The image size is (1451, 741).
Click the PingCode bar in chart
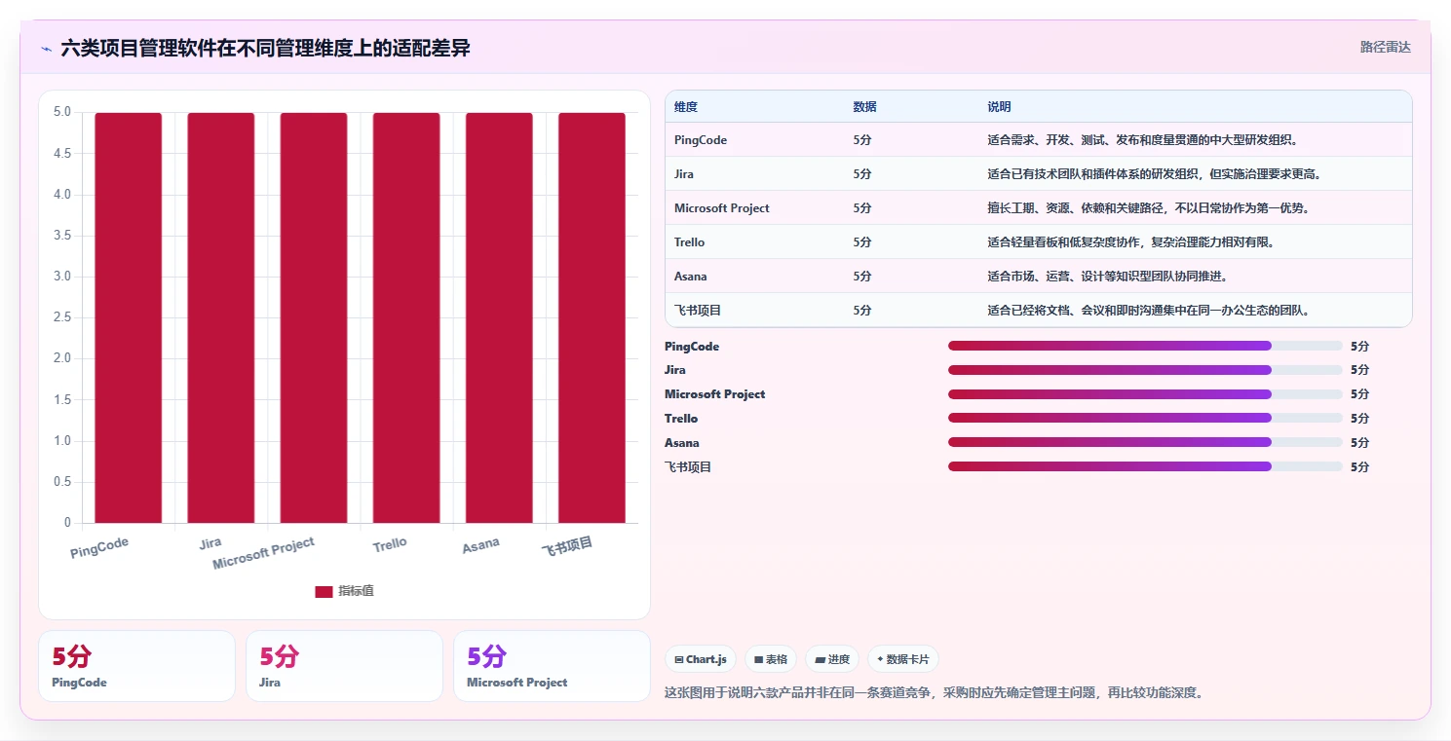coord(129,318)
